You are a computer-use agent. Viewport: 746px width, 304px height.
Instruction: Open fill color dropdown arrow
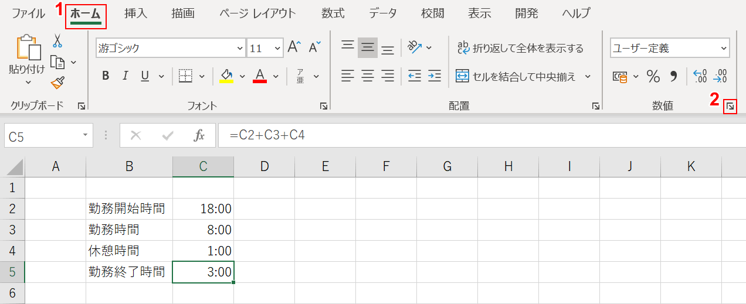pos(242,76)
